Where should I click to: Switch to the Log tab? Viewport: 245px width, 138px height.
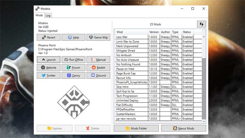[x=48, y=15]
